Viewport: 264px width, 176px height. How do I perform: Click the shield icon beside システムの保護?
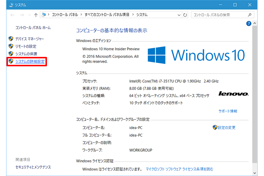click(x=11, y=54)
